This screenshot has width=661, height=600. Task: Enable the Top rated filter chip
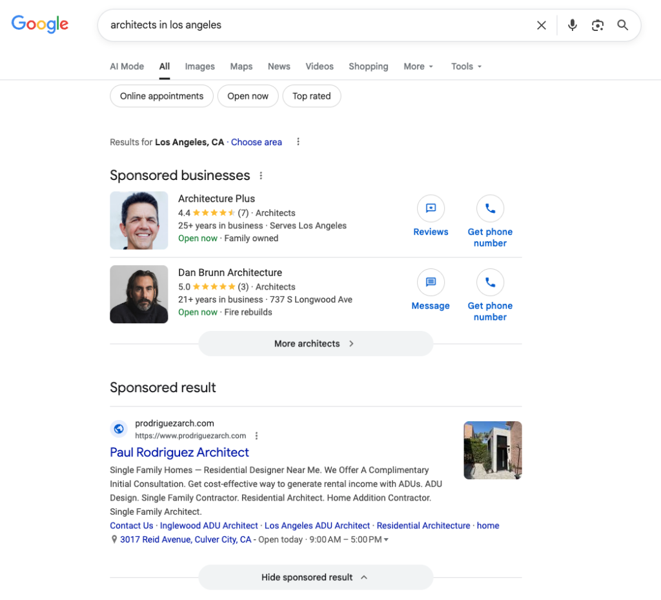311,96
